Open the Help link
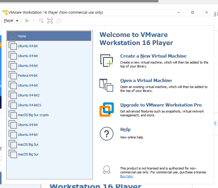 point(125,130)
